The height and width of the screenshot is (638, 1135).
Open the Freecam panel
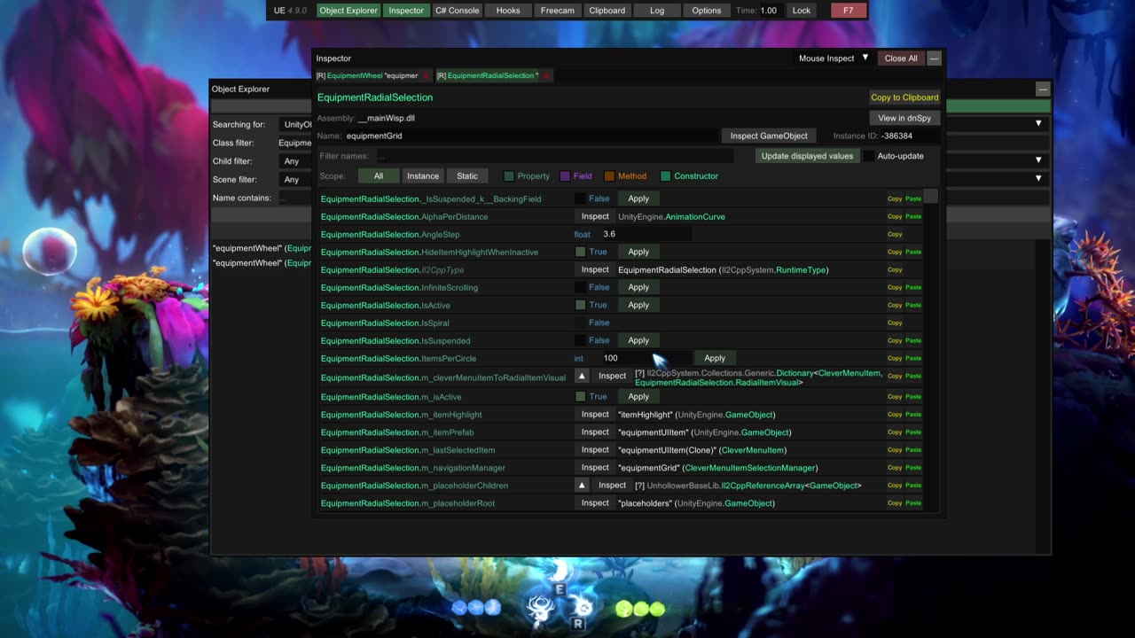coord(558,11)
